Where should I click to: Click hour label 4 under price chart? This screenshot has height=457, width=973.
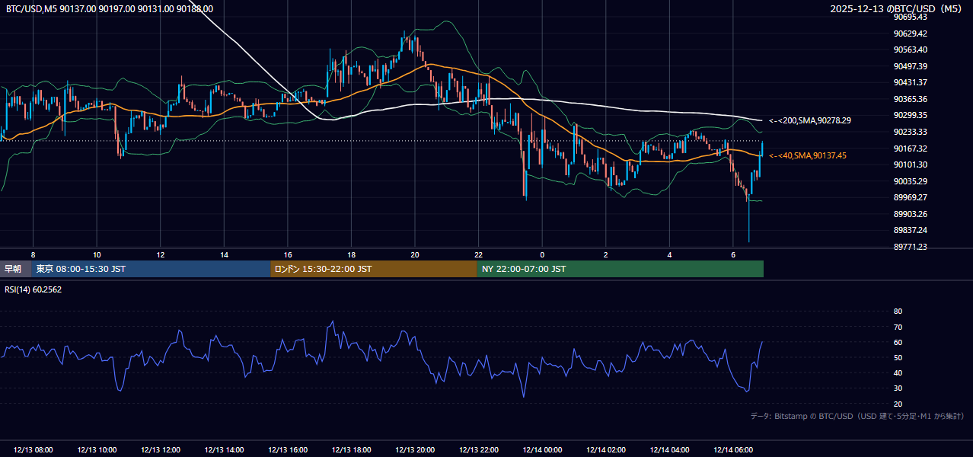[669, 254]
